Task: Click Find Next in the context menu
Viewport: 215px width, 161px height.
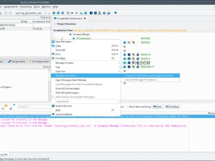Action: click(86, 58)
